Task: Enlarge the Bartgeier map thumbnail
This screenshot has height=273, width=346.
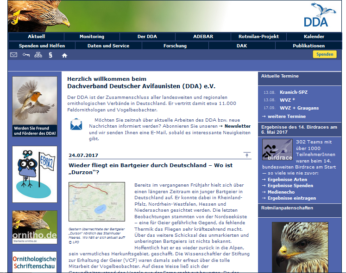Action: tap(97, 202)
